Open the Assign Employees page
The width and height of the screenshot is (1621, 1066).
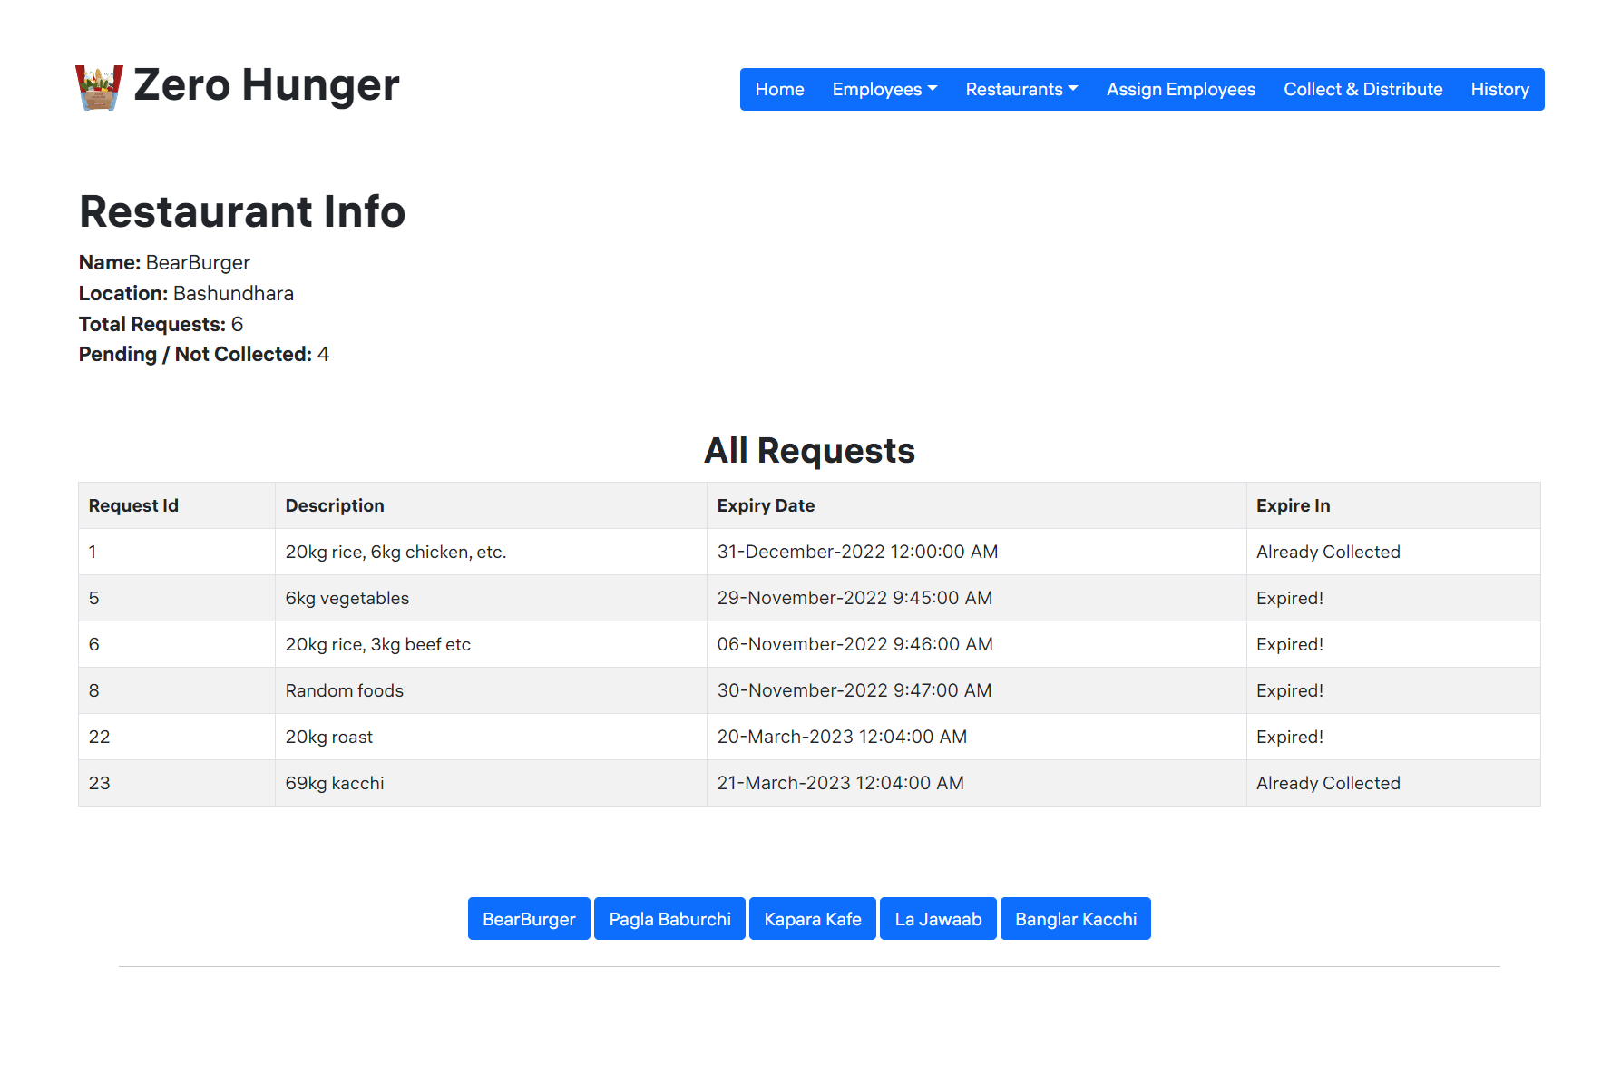1180,90
